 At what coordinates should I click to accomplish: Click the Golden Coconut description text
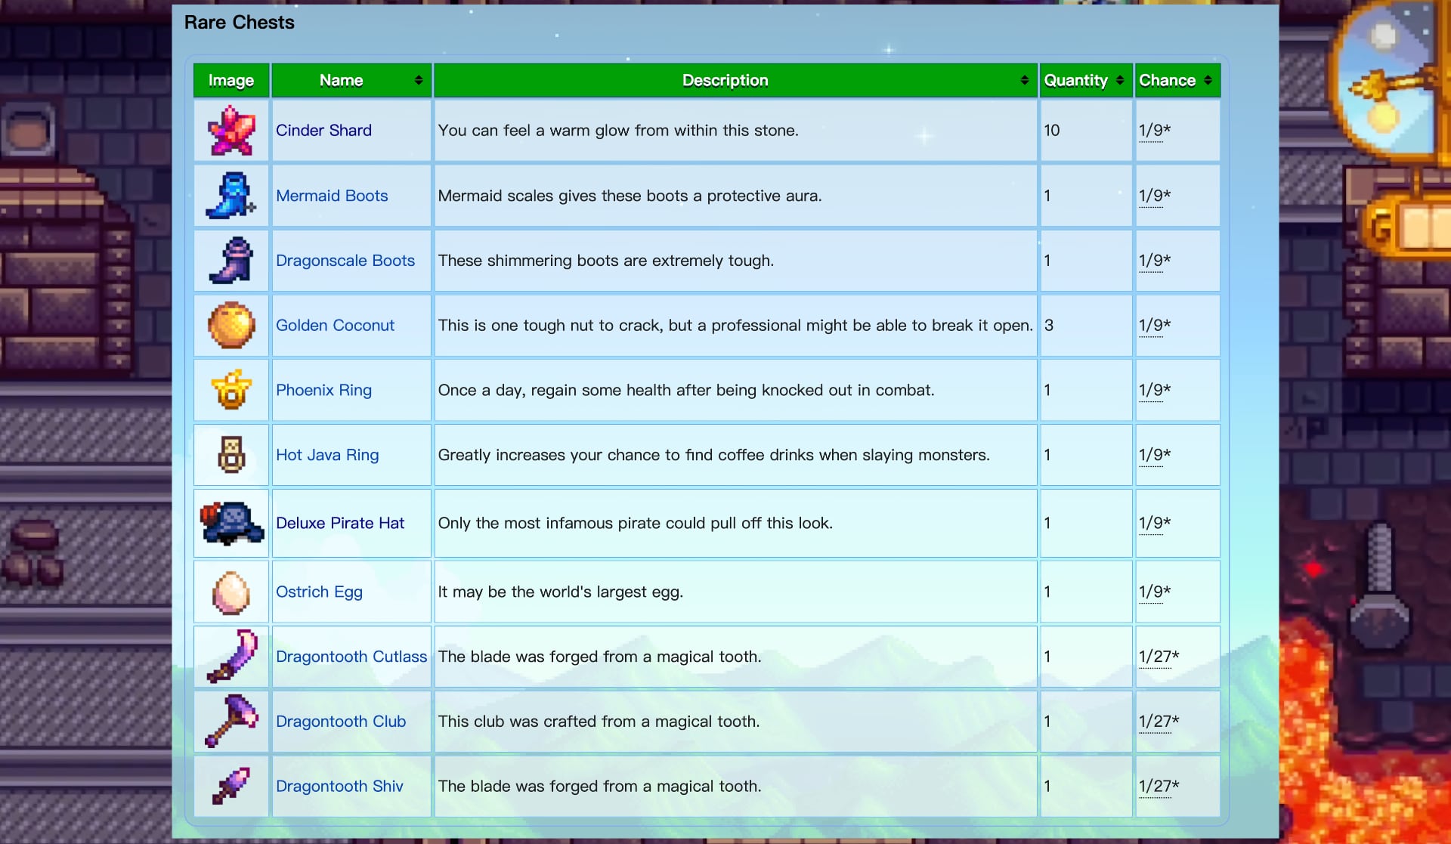coord(735,326)
